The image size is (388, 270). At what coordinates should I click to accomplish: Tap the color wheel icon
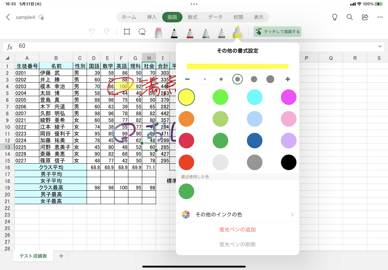click(185, 214)
